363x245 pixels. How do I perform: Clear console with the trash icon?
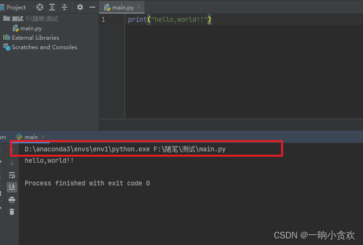pyautogui.click(x=12, y=211)
